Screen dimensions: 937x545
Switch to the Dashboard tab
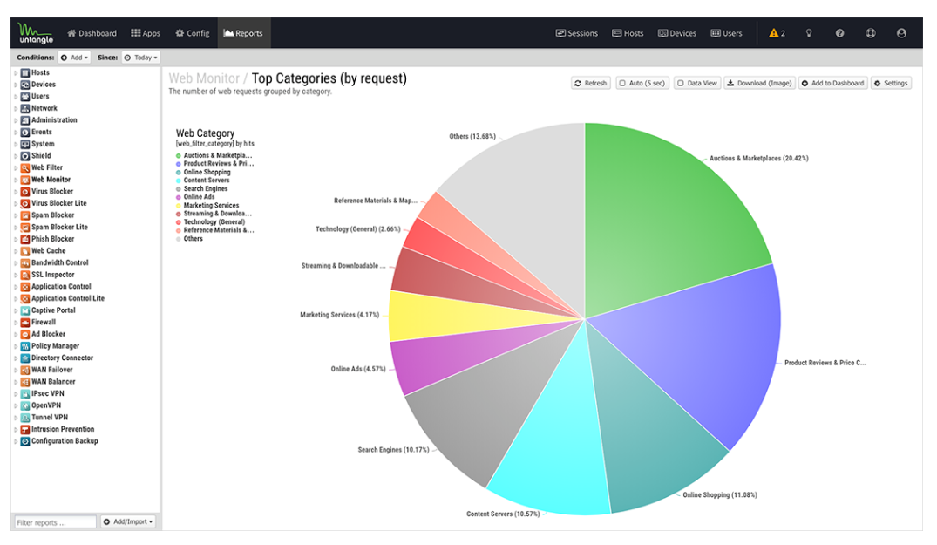92,33
